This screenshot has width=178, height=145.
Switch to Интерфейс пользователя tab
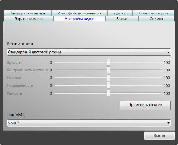click(79, 13)
